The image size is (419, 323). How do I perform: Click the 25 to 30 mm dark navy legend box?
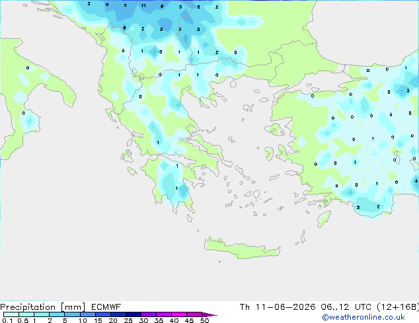coord(133,314)
